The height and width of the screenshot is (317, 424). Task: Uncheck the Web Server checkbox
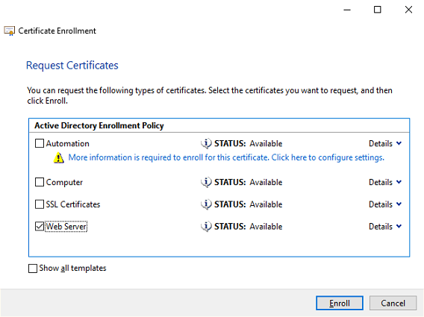click(40, 227)
